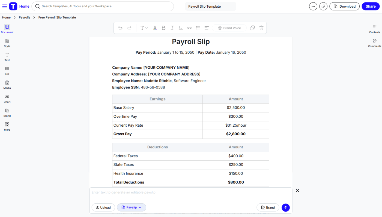Click the Download button
Screen dimensions: 382x217
click(344, 6)
